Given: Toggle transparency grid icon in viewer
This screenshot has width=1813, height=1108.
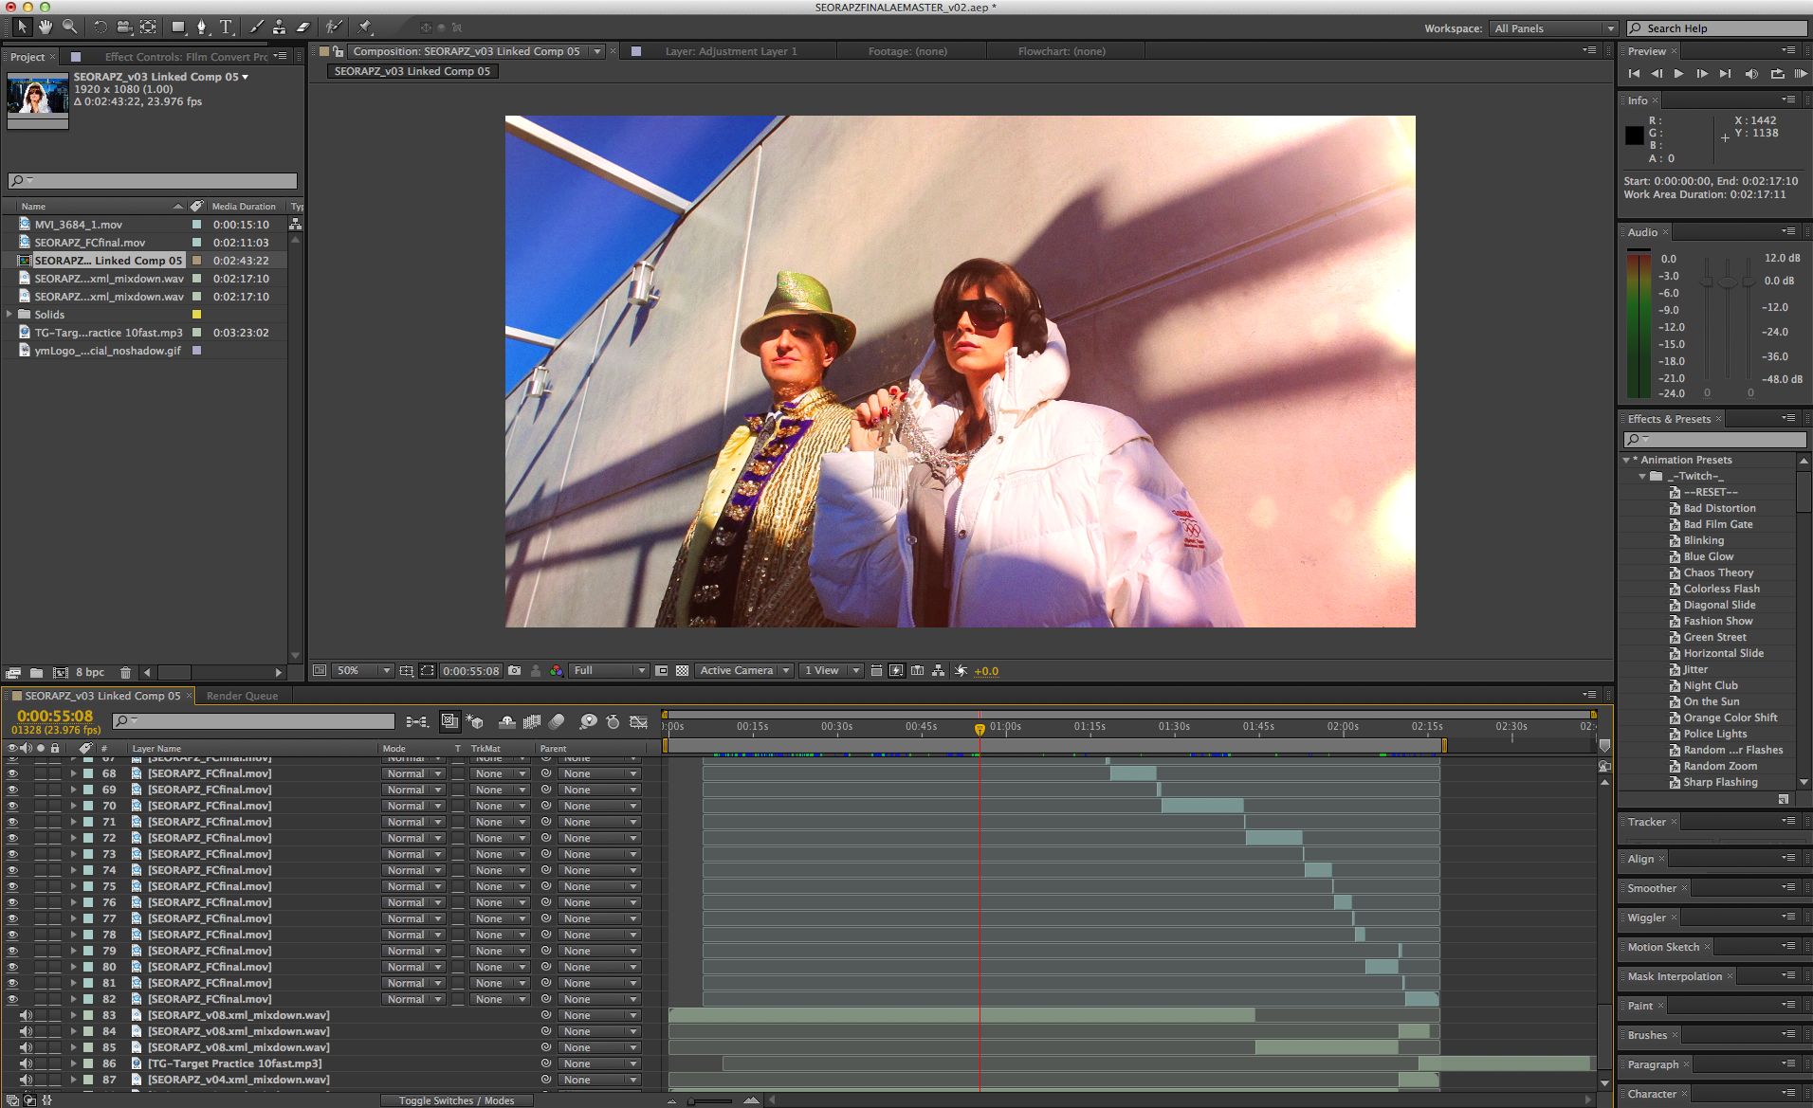Looking at the screenshot, I should click(682, 670).
